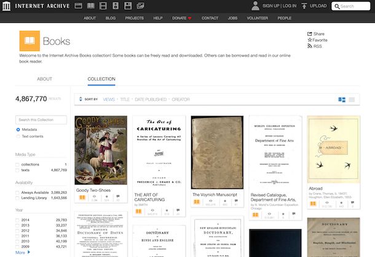Switch to tile grid view
This screenshot has width=375, height=257.
(342, 100)
